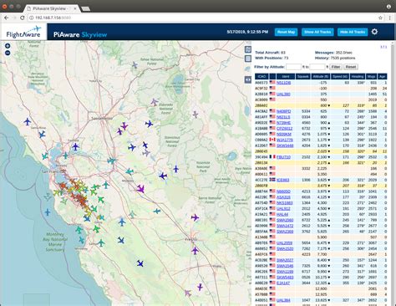Close the PiAware Skyview browser tab

click(x=75, y=8)
